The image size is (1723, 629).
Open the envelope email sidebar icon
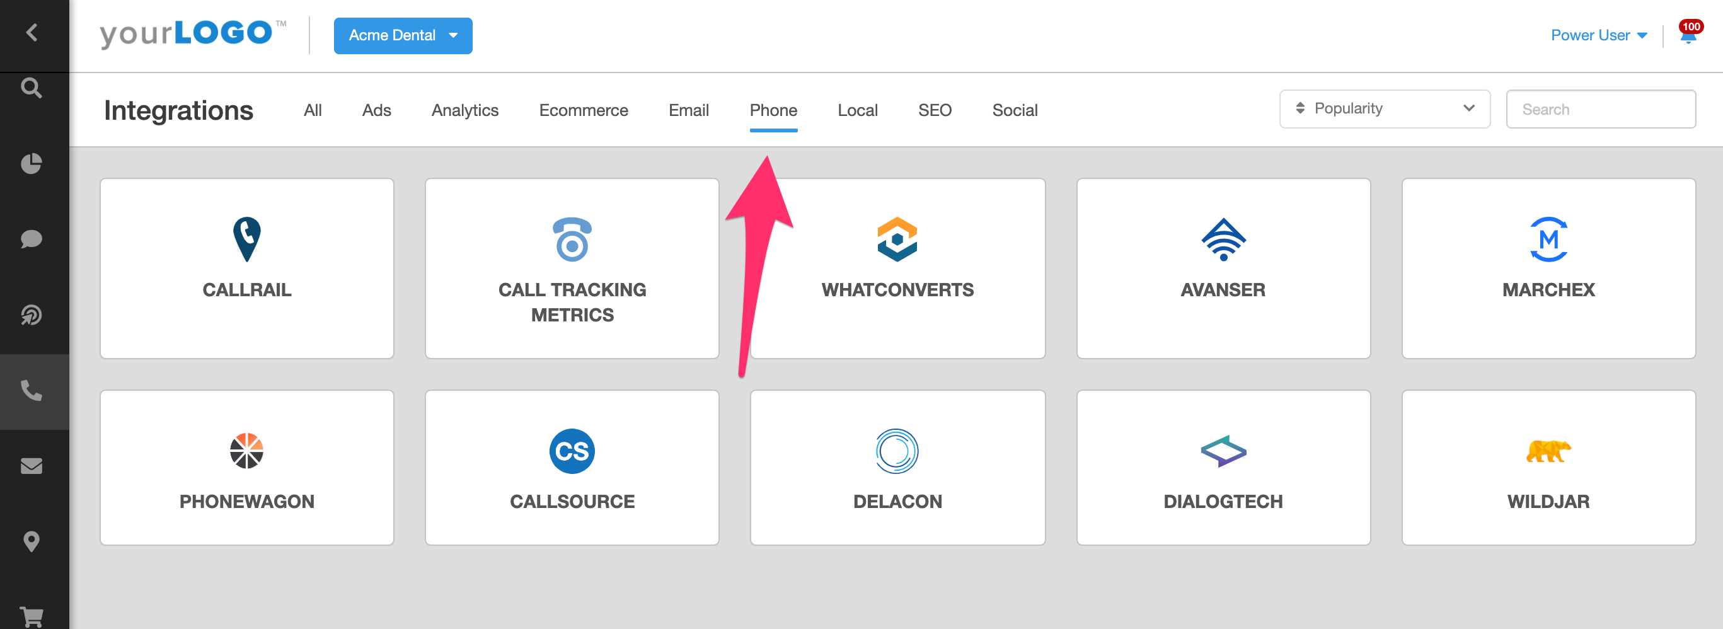pos(32,466)
